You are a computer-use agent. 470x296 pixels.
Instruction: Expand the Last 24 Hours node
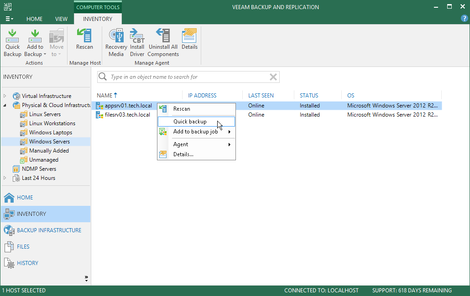[x=5, y=178]
